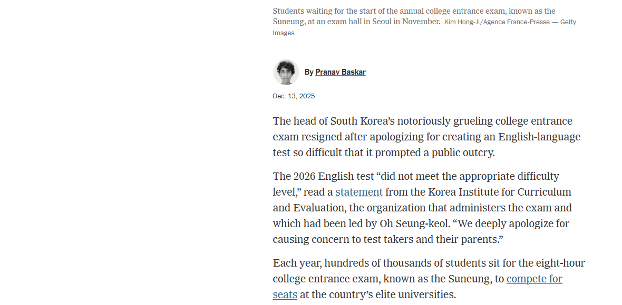Viewport: 622px width, 305px height.
Task: Click the Dec. 13, 2025 publication date
Action: pyautogui.click(x=294, y=96)
